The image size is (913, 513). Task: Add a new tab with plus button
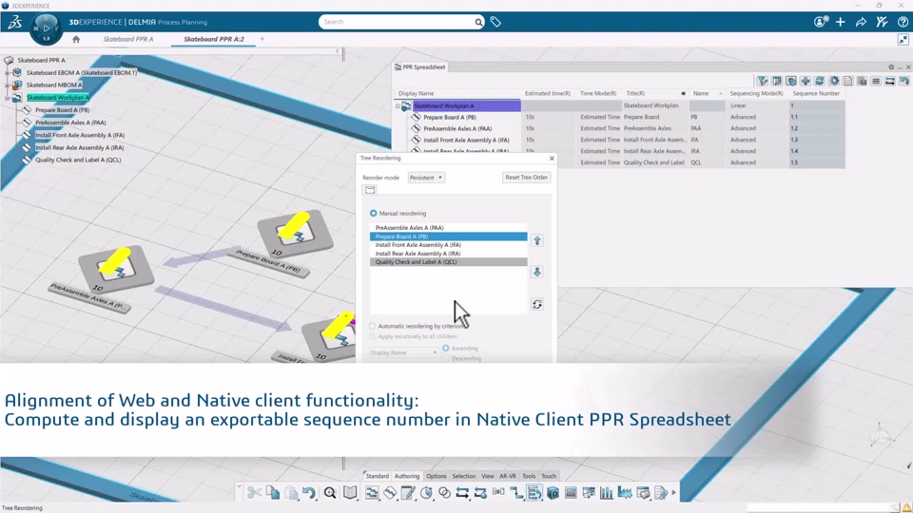coord(262,39)
